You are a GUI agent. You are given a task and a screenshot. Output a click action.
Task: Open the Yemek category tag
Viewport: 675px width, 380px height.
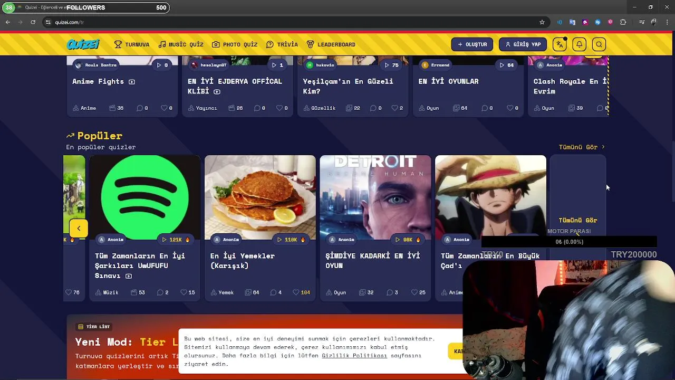coord(222,292)
